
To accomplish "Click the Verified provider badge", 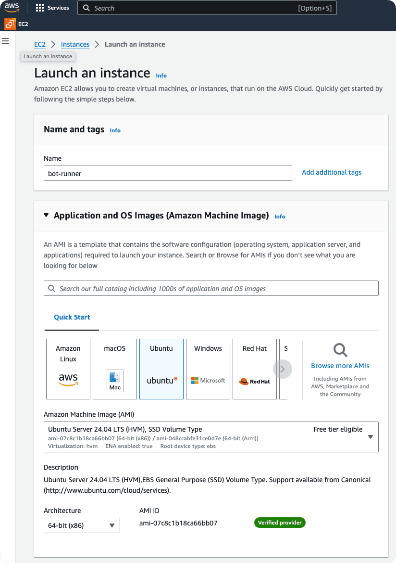I will (280, 523).
